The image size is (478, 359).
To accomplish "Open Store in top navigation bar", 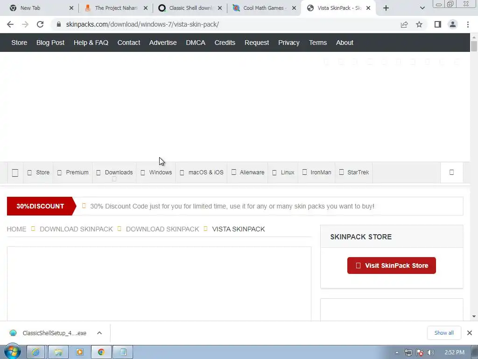I will tap(19, 43).
